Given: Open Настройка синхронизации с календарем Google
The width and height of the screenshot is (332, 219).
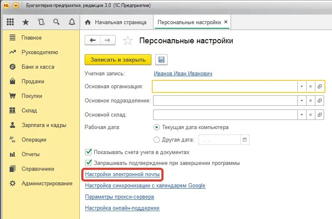Looking at the screenshot, I should (x=145, y=186).
